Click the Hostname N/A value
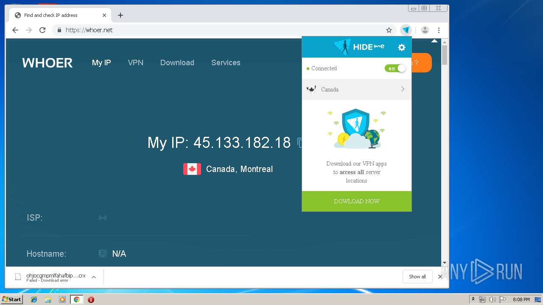Viewport: 543px width, 305px height. click(x=119, y=254)
